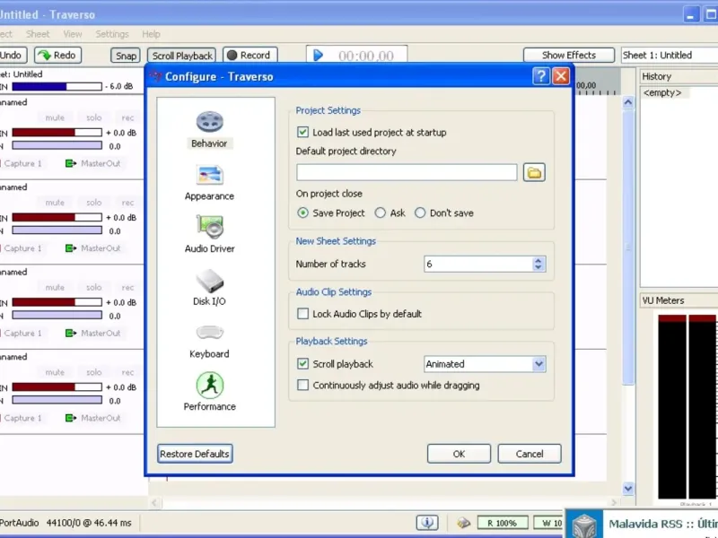Click the Redo button with green arrow
Image resolution: width=718 pixels, height=538 pixels.
pos(57,56)
